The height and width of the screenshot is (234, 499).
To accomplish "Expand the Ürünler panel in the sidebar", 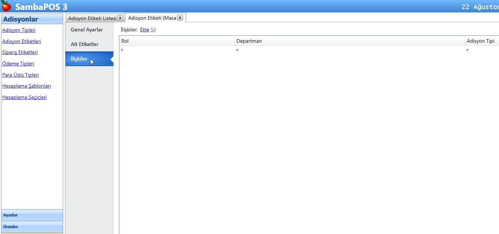I will click(x=32, y=227).
